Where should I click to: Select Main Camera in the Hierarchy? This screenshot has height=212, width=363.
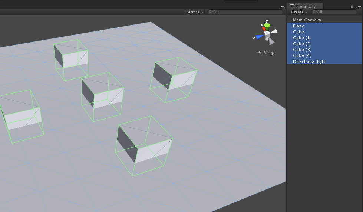pyautogui.click(x=324, y=20)
